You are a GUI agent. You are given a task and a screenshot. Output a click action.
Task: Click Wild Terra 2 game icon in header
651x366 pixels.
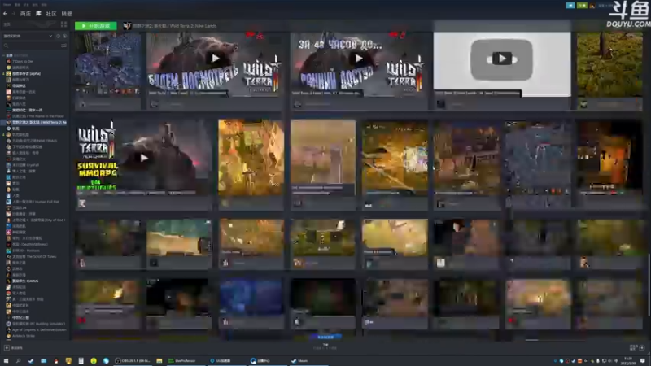(x=127, y=26)
